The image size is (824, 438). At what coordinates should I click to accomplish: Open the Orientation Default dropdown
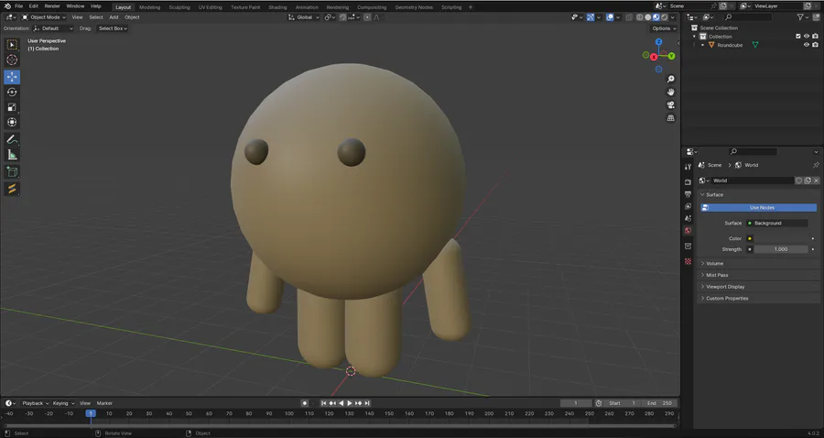coord(53,28)
